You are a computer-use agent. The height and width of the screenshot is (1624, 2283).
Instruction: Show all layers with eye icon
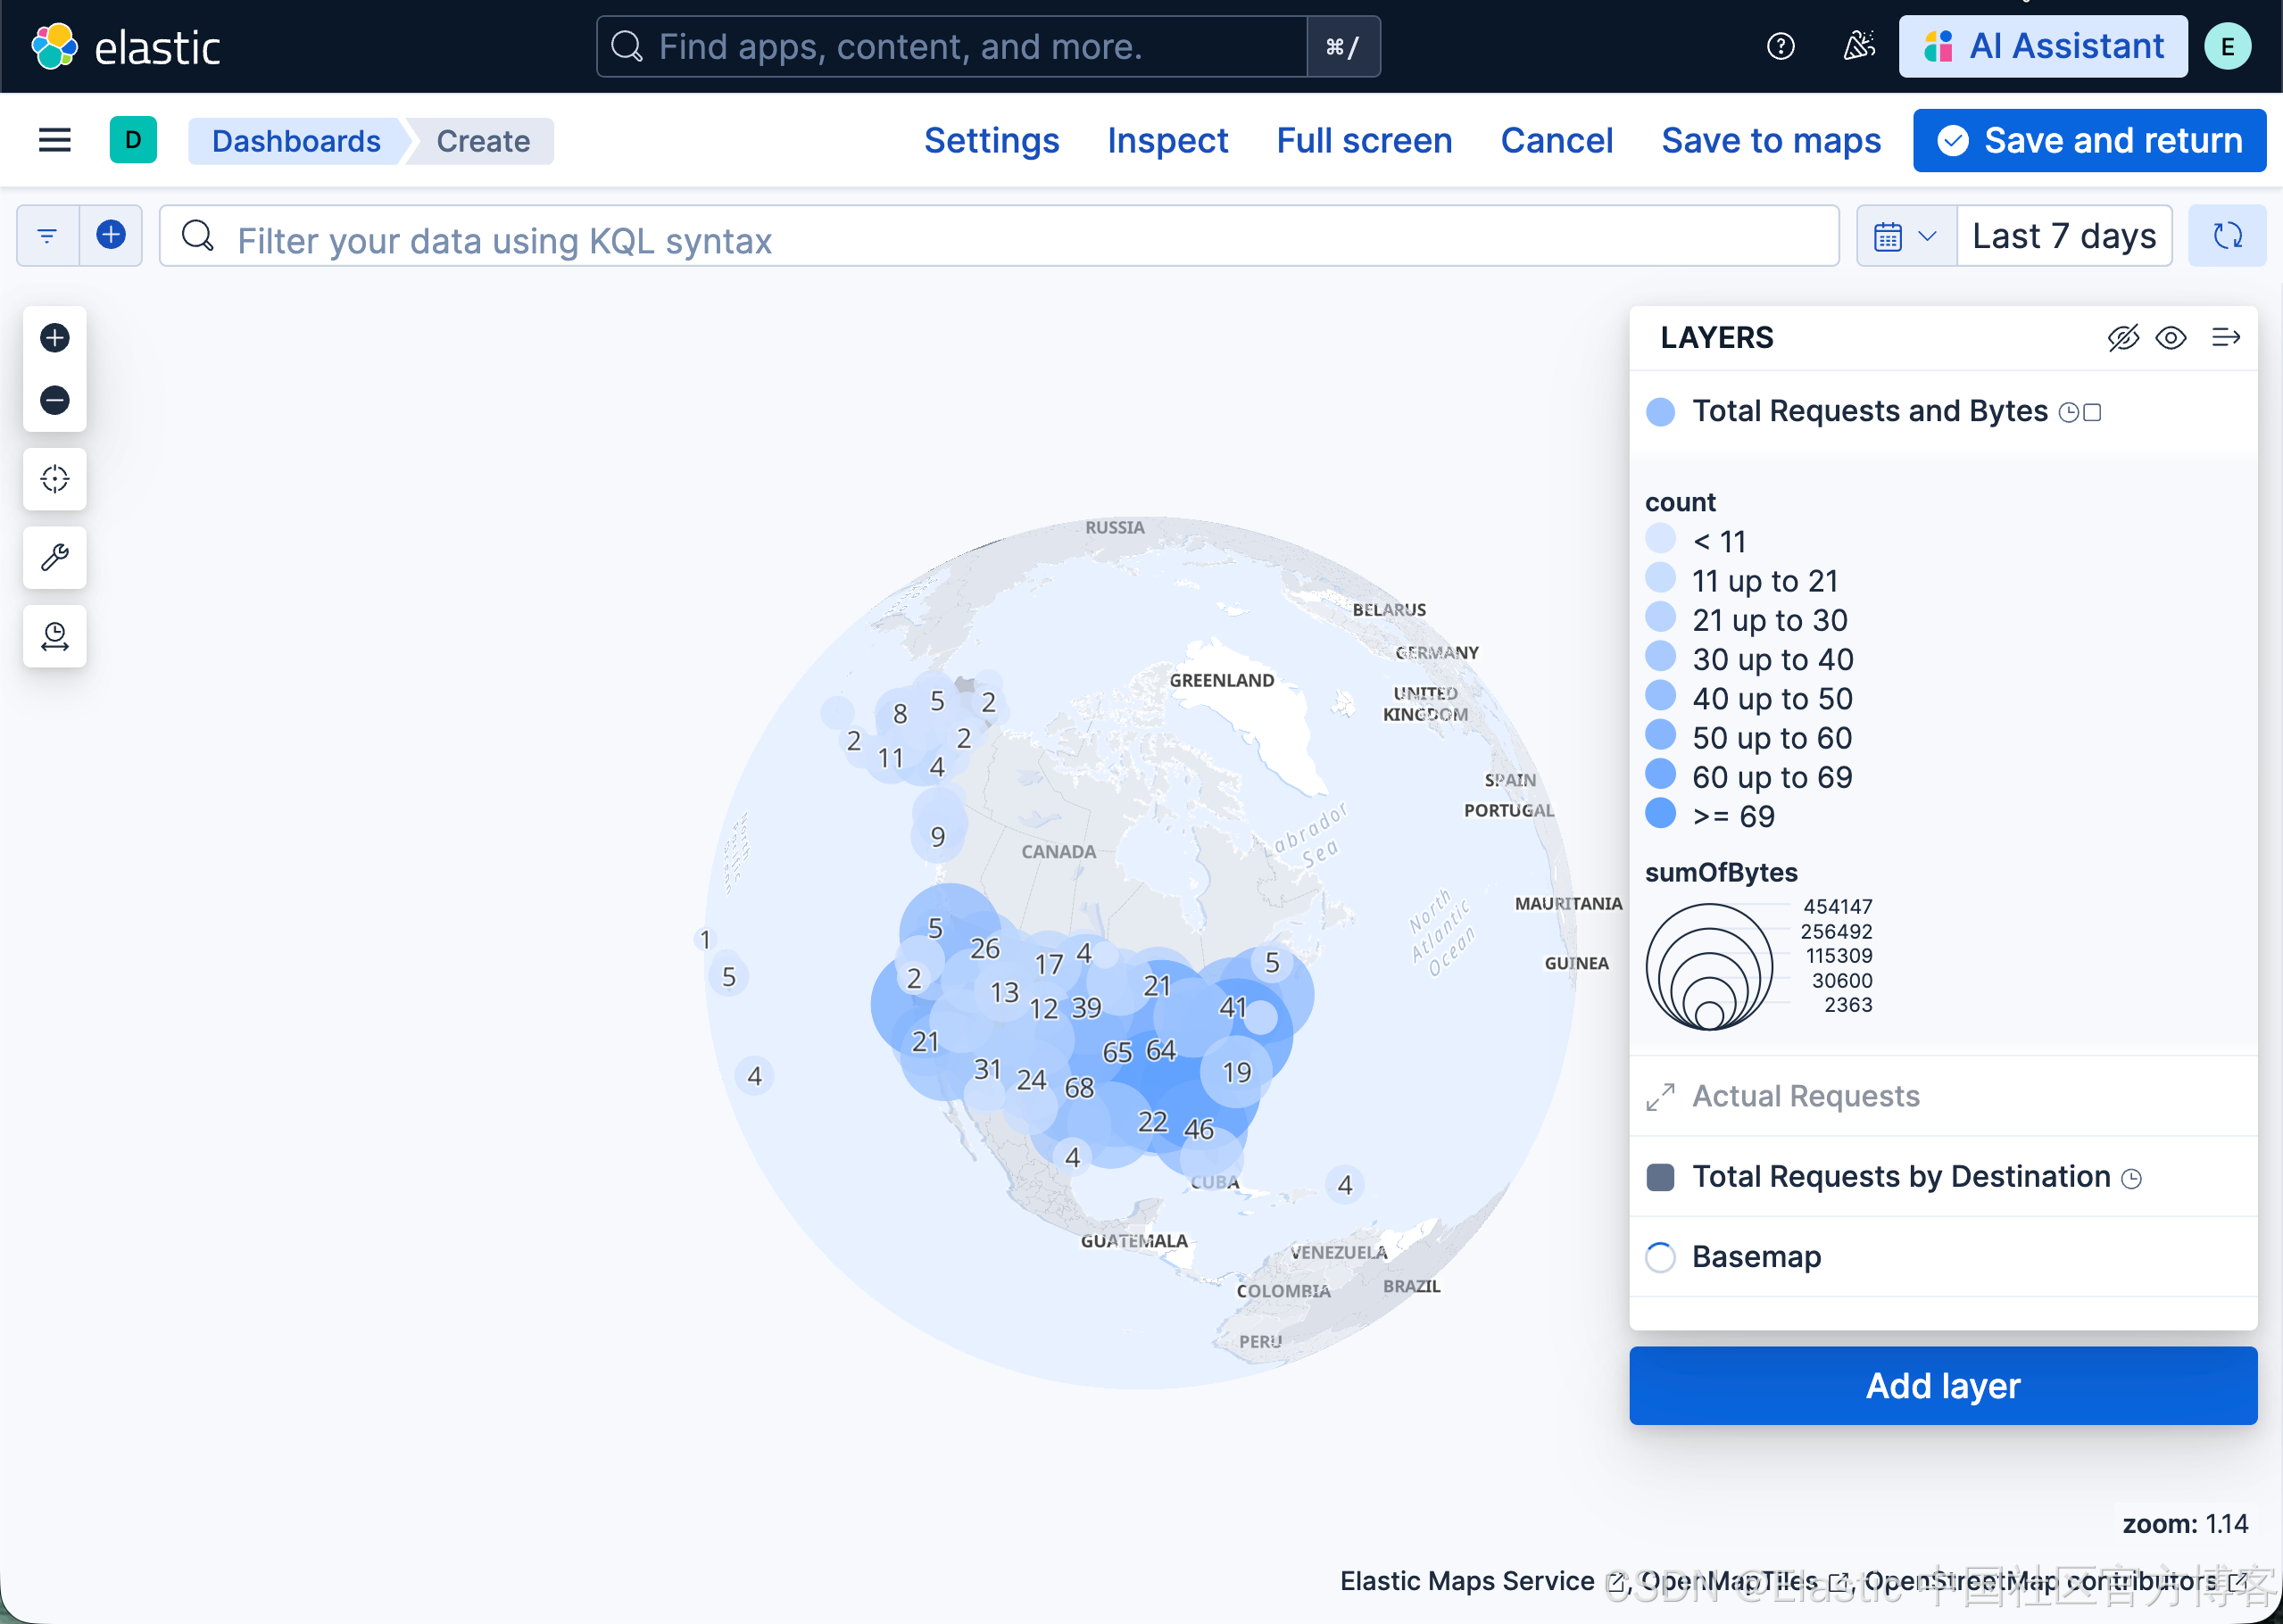(2170, 338)
